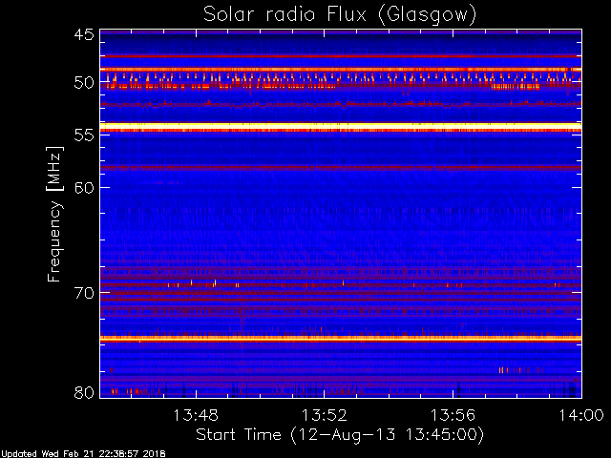Image resolution: width=611 pixels, height=458 pixels.
Task: Select the 55 MHz frequency tick label
Action: 84,135
